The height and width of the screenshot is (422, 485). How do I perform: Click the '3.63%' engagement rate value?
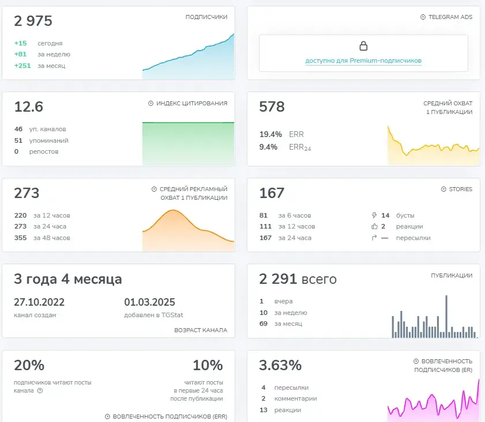click(x=280, y=365)
